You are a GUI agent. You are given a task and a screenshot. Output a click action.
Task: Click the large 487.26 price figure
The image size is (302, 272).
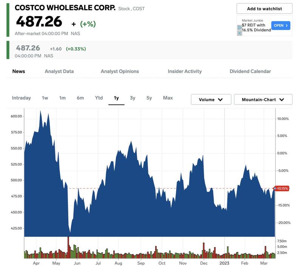tap(39, 22)
